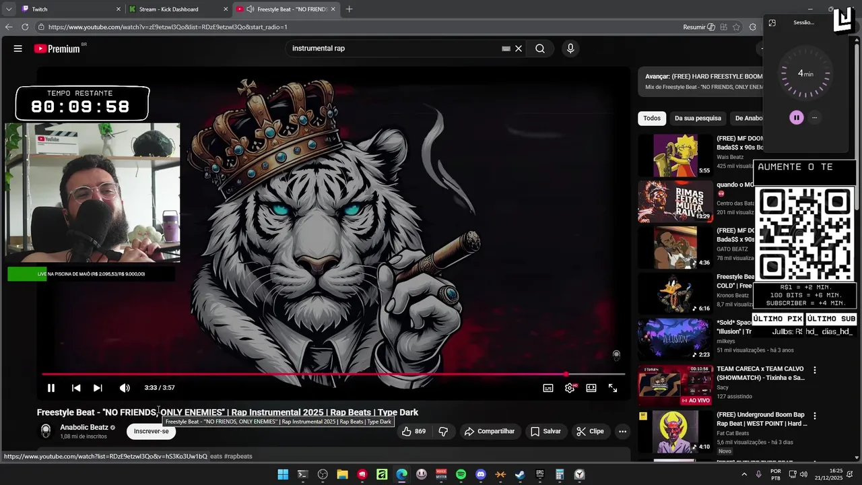The height and width of the screenshot is (485, 862).
Task: Open Steam from the taskbar
Action: (520, 475)
